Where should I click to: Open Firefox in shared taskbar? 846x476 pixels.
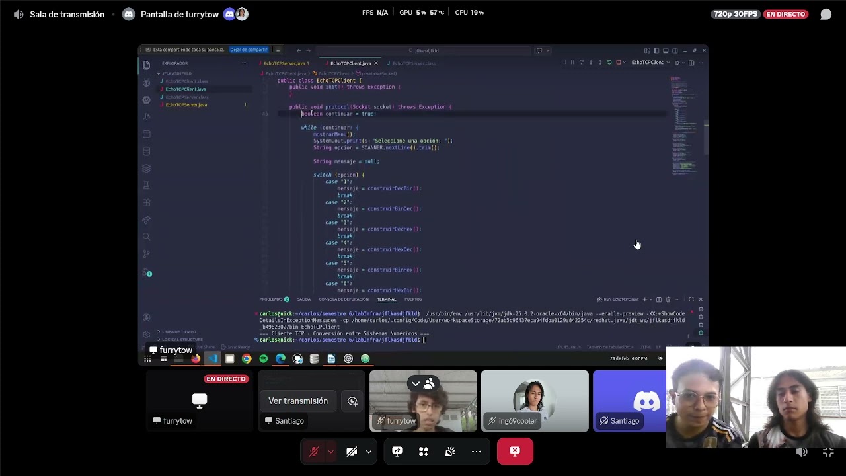(196, 358)
